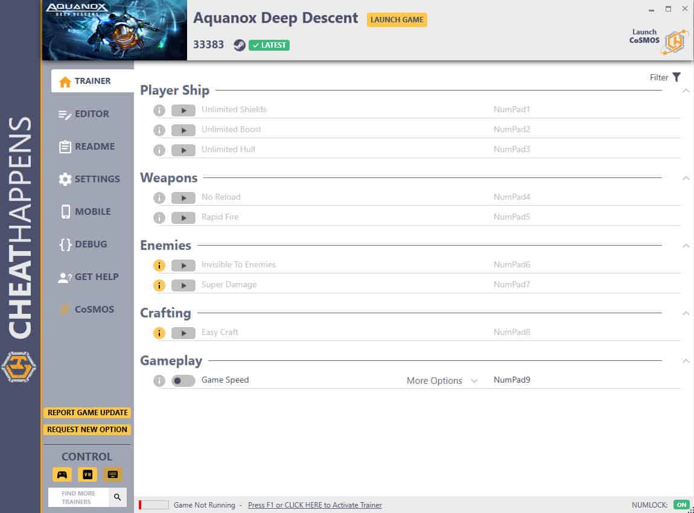The image size is (694, 513).
Task: Click the Launch CoSMOS label
Action: click(x=645, y=36)
